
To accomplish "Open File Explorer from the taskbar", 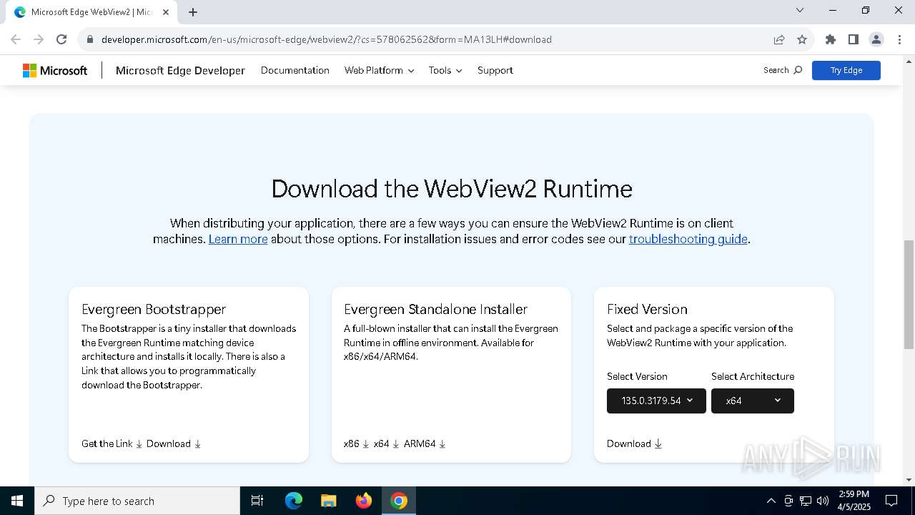I will 328,501.
